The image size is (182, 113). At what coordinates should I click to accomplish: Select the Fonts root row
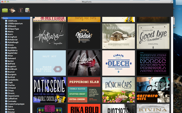click(x=16, y=18)
